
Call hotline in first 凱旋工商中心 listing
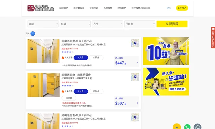click(70, 49)
